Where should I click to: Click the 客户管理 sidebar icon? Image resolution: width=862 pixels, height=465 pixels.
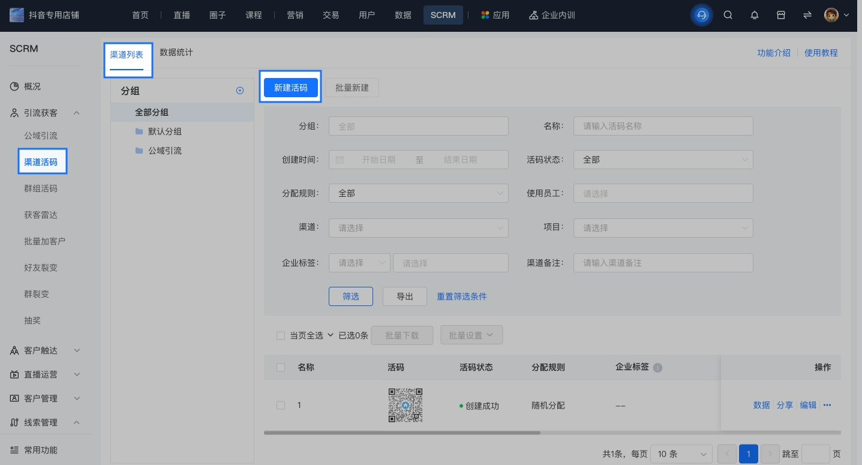pyautogui.click(x=14, y=398)
